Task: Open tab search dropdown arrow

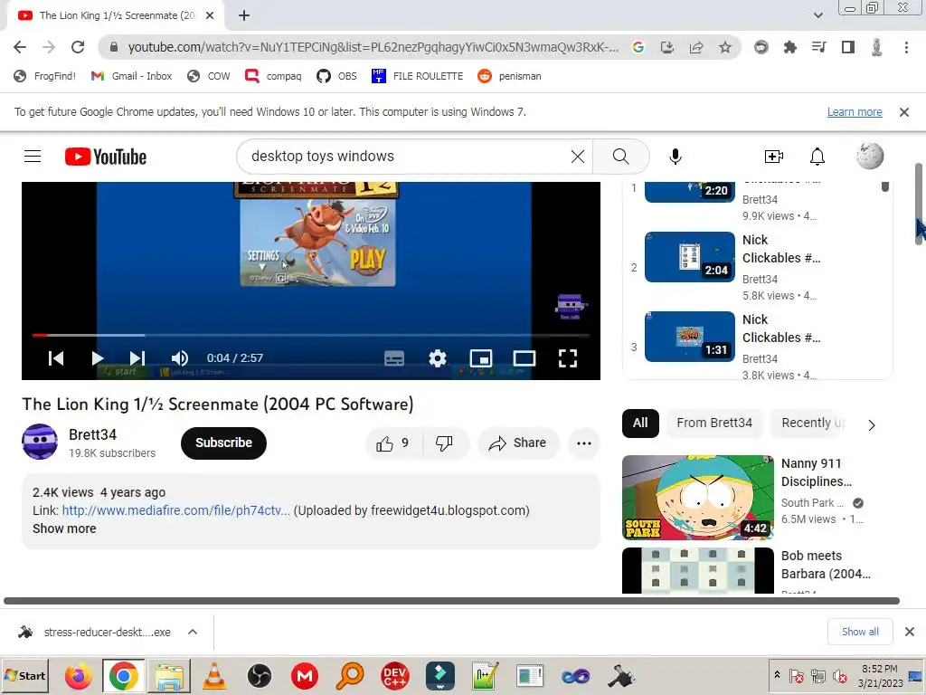Action: 817,15
